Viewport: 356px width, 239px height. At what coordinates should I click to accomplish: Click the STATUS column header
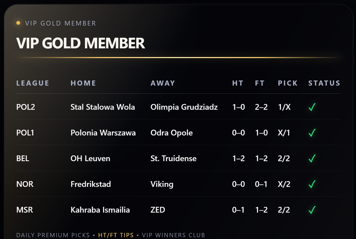(x=324, y=83)
